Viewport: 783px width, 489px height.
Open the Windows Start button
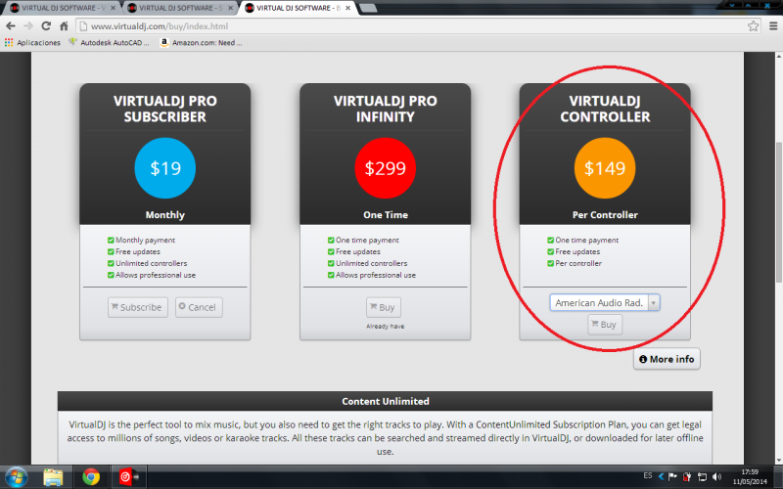coord(16,477)
